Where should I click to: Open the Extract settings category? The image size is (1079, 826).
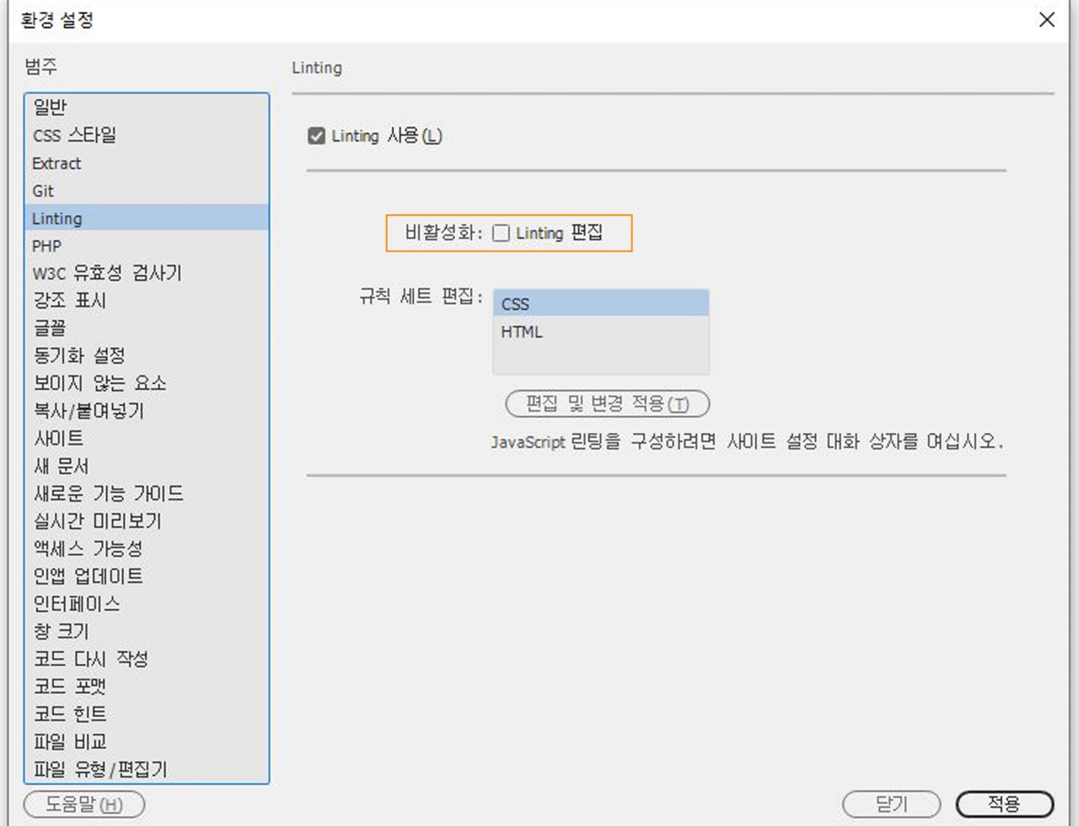point(56,164)
